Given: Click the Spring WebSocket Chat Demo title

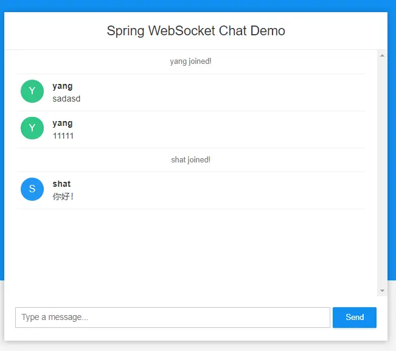Looking at the screenshot, I should click(x=196, y=31).
